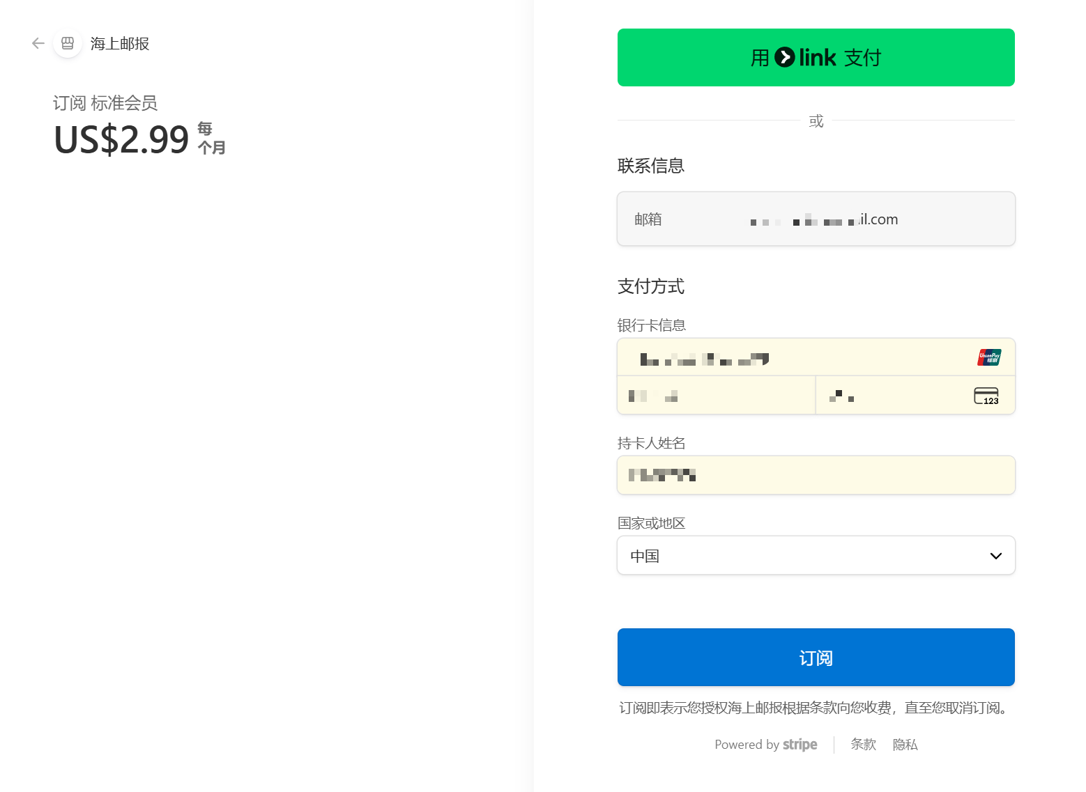1086x792 pixels.
Task: Click the chevron arrow on 中国 selector
Action: coord(995,556)
